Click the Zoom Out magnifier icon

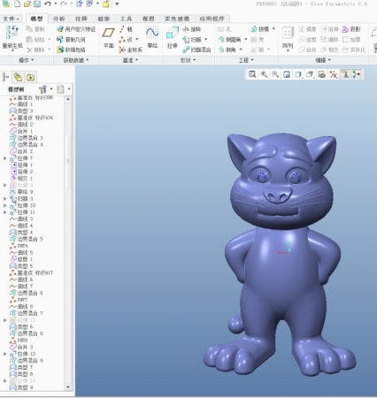275,74
